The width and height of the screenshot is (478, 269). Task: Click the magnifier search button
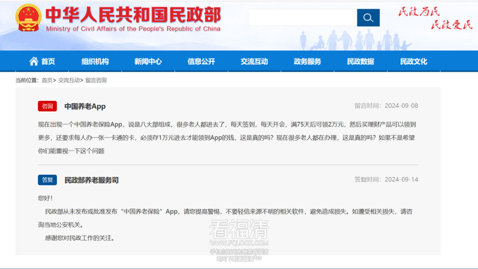(368, 18)
